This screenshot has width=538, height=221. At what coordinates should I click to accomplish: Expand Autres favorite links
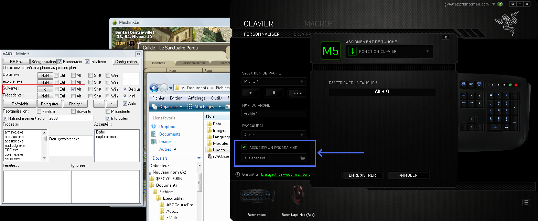pyautogui.click(x=168, y=149)
